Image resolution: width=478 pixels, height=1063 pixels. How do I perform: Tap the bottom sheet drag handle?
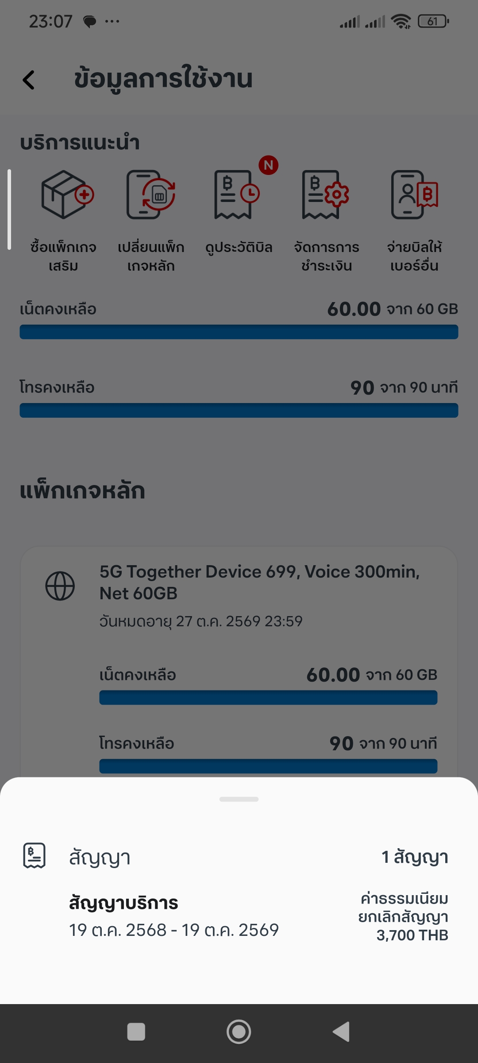[x=239, y=799]
